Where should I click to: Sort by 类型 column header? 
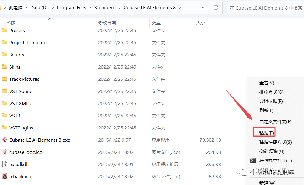point(156,23)
